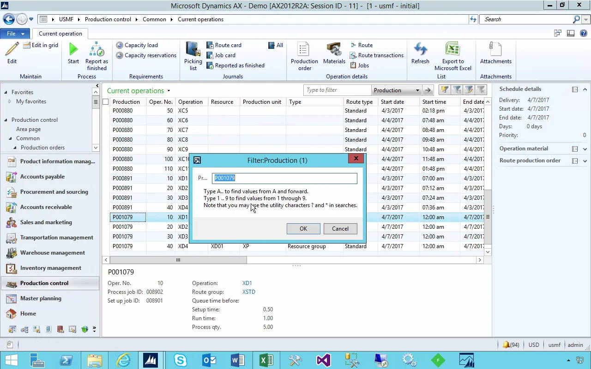Open Internet Explorer from taskbar
Viewport: 591px width, 369px height.
pos(123,360)
